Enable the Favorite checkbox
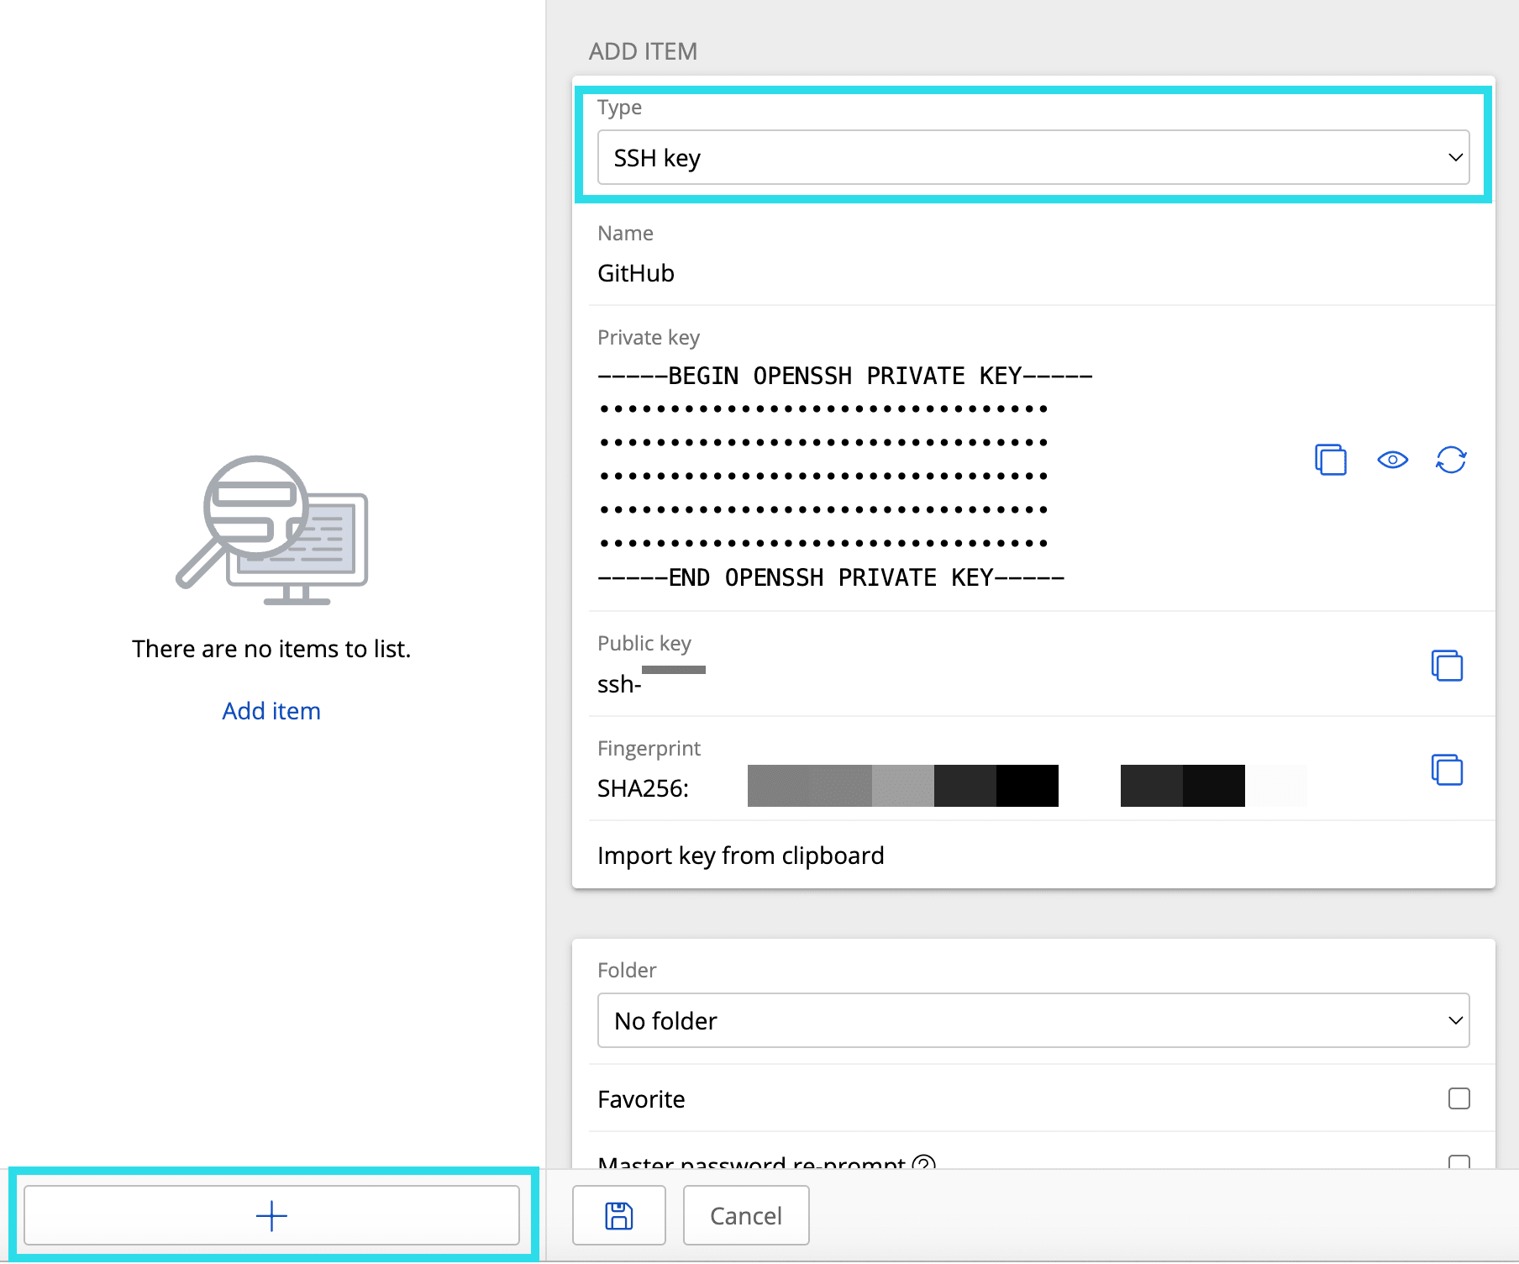Viewport: 1519px width, 1264px height. 1460,1098
